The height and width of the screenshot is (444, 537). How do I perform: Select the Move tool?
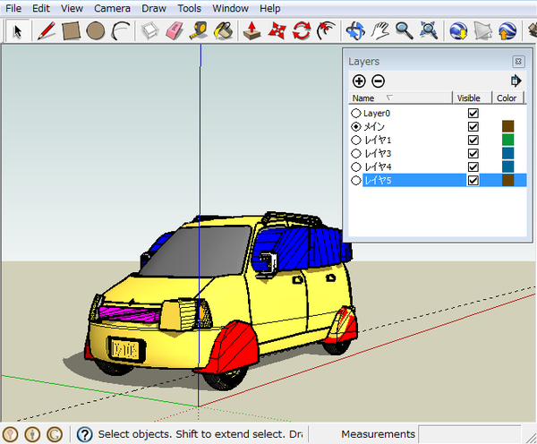[x=277, y=30]
